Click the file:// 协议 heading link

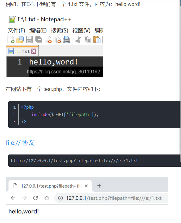click(x=20, y=143)
